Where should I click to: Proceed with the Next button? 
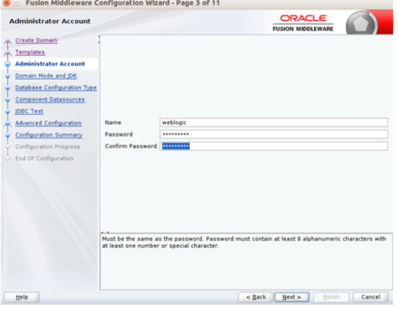pos(292,297)
